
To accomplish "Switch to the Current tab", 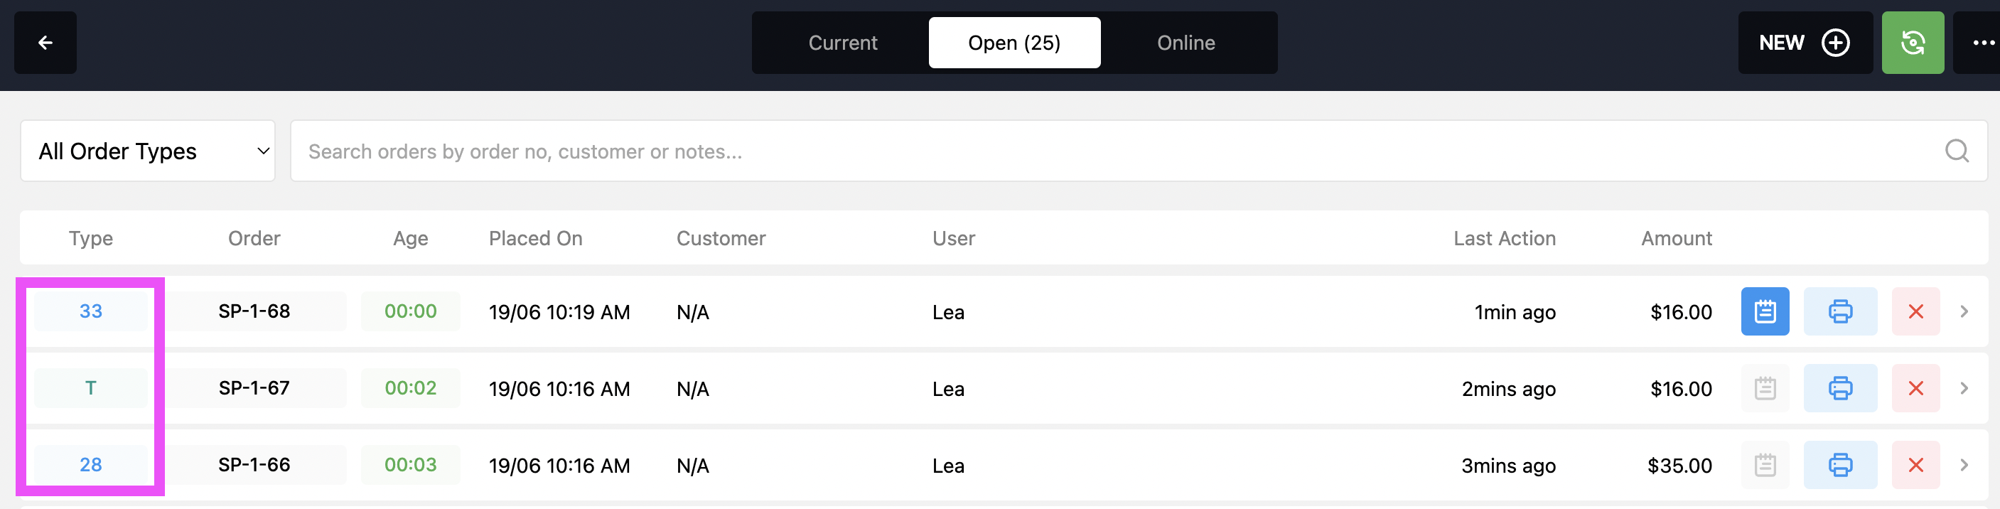I will pyautogui.click(x=842, y=43).
